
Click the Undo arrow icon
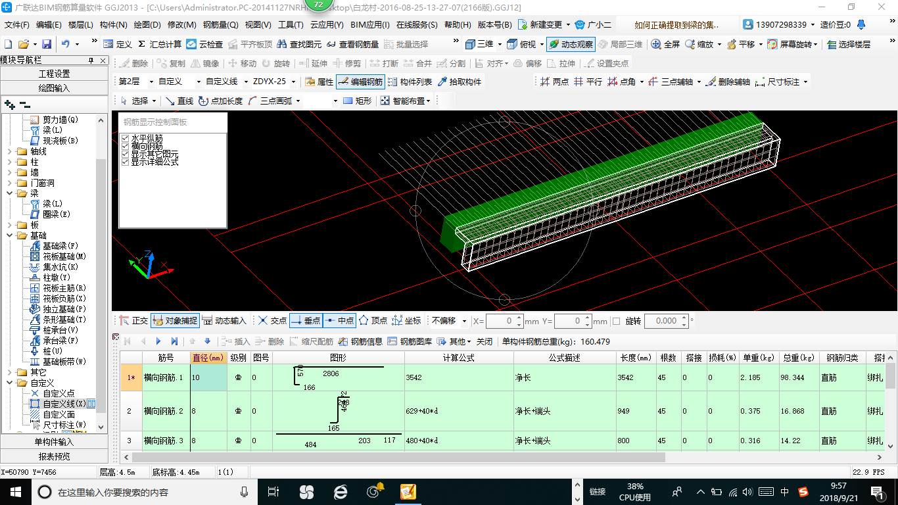tap(66, 44)
